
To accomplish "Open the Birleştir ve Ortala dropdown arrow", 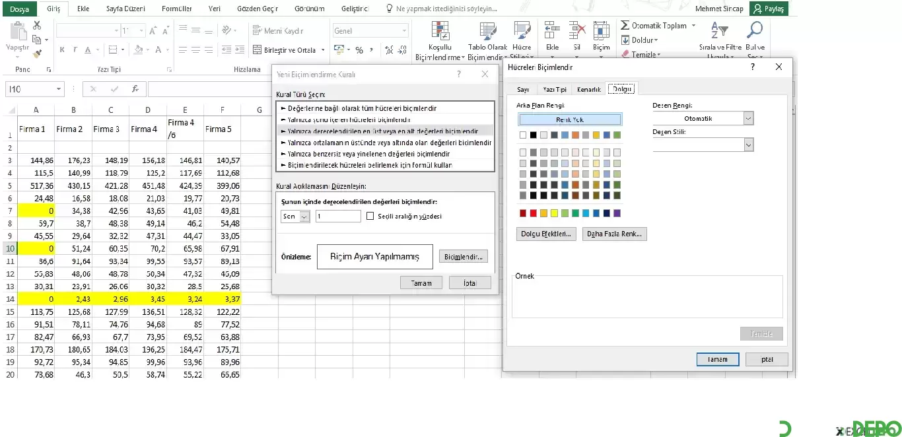I will click(x=323, y=50).
